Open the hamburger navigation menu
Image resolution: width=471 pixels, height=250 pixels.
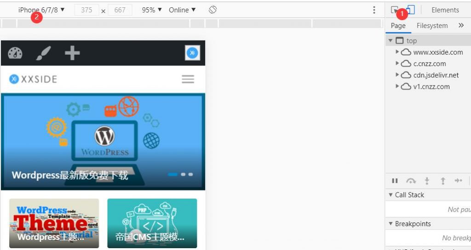point(188,79)
